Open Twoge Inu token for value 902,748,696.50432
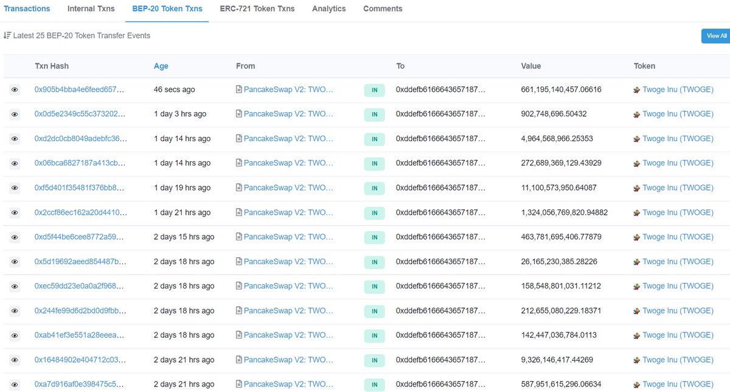This screenshot has width=730, height=392. pos(678,114)
